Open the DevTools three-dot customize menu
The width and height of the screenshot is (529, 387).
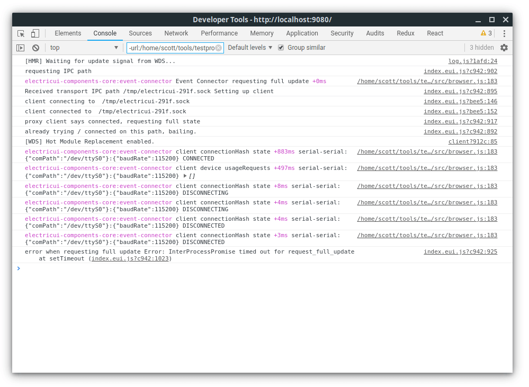pos(504,33)
